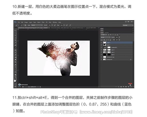This screenshot has height=117, width=147.
Task: Toggle the layer filter on/off switch
Action: click(120, 35)
